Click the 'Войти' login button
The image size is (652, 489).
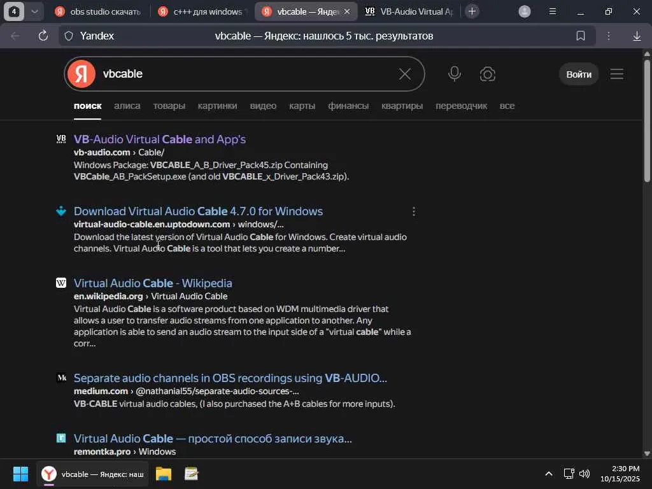point(578,74)
